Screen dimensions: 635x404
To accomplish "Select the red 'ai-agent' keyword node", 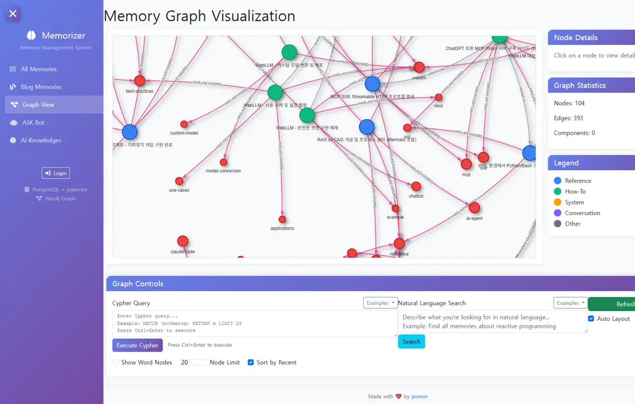I will pyautogui.click(x=474, y=207).
